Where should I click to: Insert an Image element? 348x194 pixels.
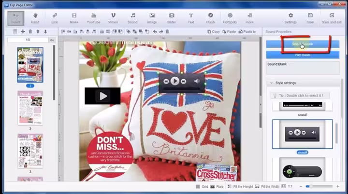(152, 18)
